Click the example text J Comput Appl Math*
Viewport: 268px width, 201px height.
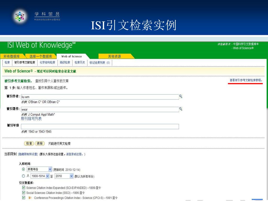click(x=42, y=115)
